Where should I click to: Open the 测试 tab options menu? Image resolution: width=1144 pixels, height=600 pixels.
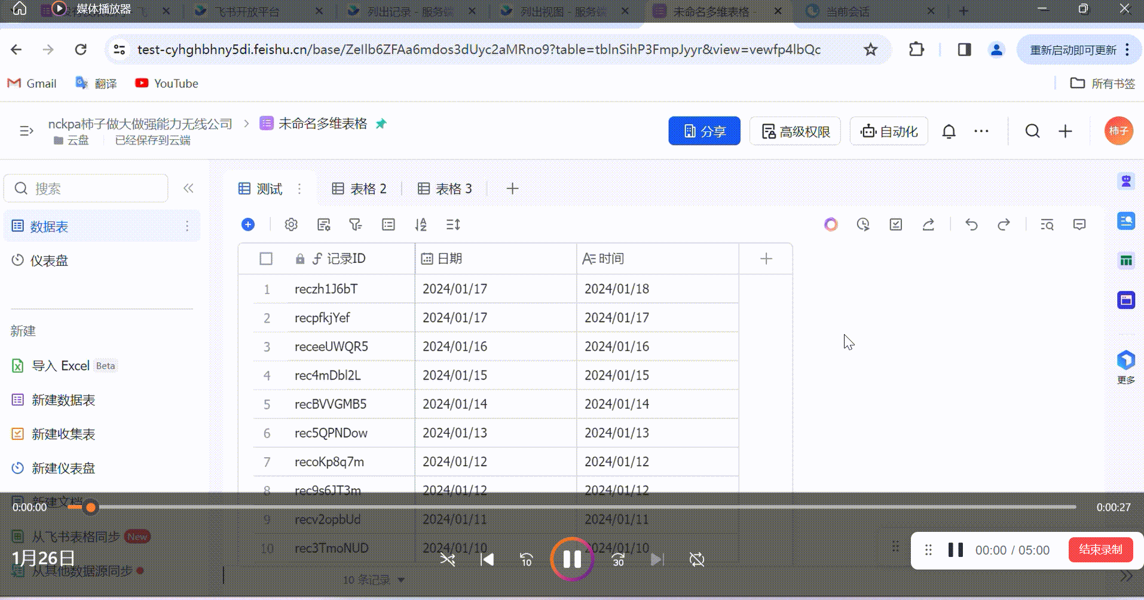tap(299, 189)
